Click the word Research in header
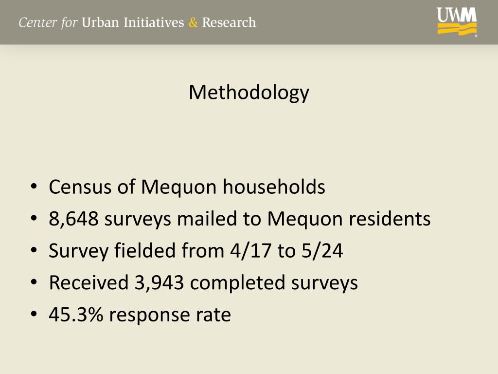498x374 pixels. click(229, 22)
